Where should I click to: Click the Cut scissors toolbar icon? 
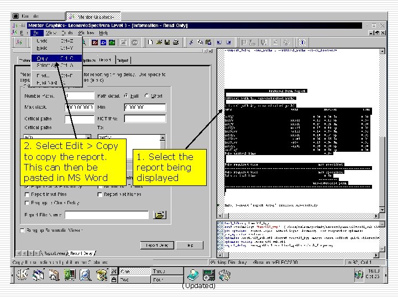pos(191,42)
